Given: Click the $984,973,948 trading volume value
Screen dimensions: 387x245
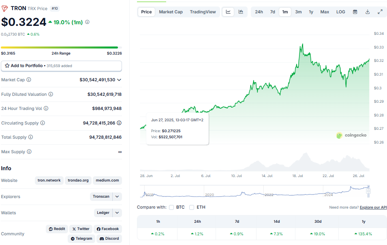Looking at the screenshot, I should tap(107, 108).
